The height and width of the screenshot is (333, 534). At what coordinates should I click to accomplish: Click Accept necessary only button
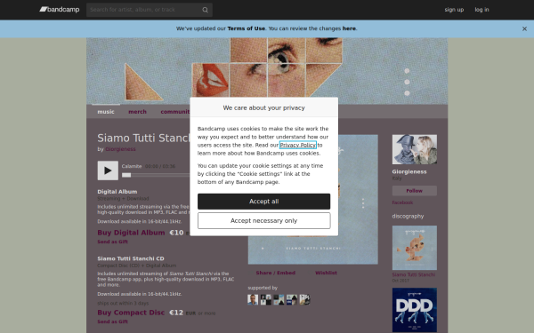pos(264,221)
